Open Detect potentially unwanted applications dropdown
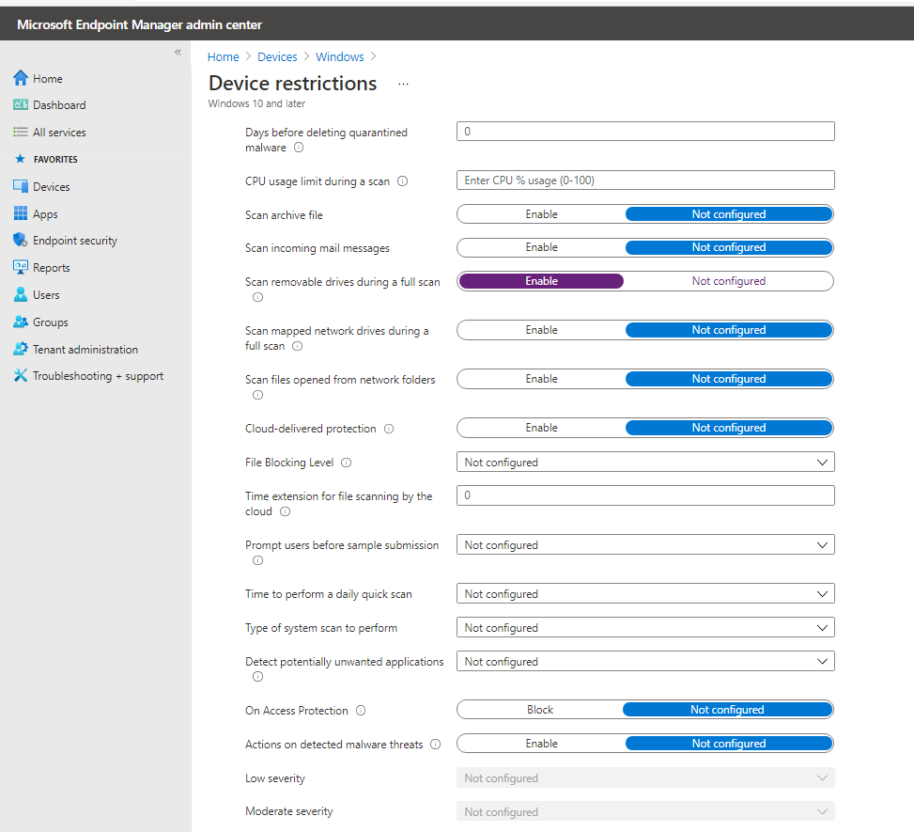 click(x=644, y=662)
